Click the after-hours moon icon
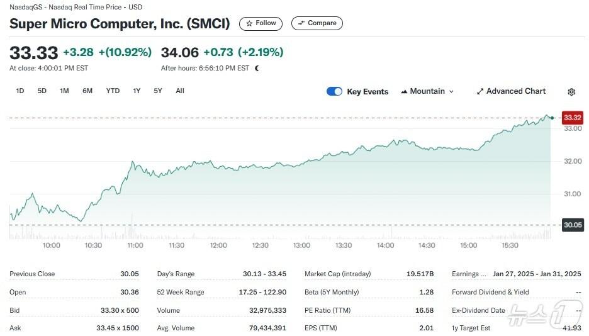Viewport: 589px width, 336px height. click(257, 68)
